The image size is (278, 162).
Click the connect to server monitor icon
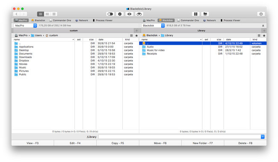point(205,14)
